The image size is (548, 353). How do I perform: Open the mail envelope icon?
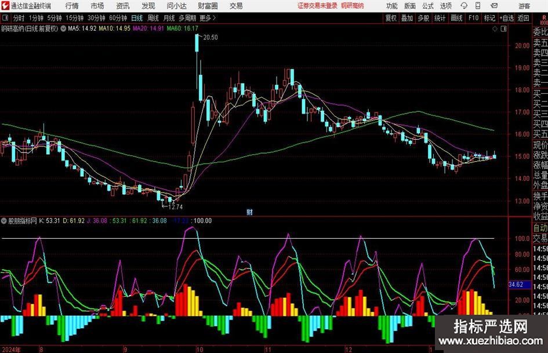(x=494, y=6)
